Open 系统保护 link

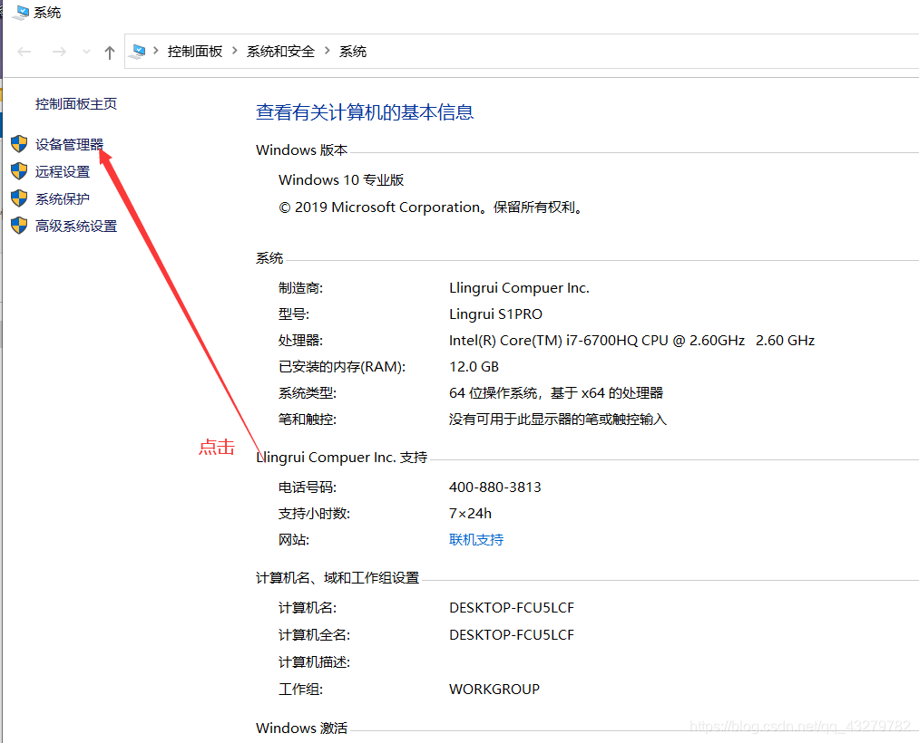(x=63, y=199)
